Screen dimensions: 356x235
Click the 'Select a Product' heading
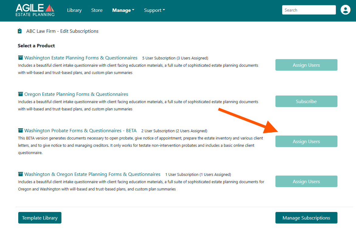pyautogui.click(x=36, y=45)
